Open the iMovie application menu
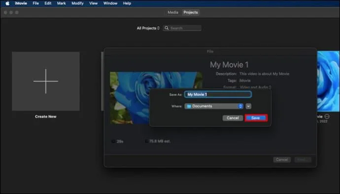The height and width of the screenshot is (194, 340). click(x=21, y=3)
